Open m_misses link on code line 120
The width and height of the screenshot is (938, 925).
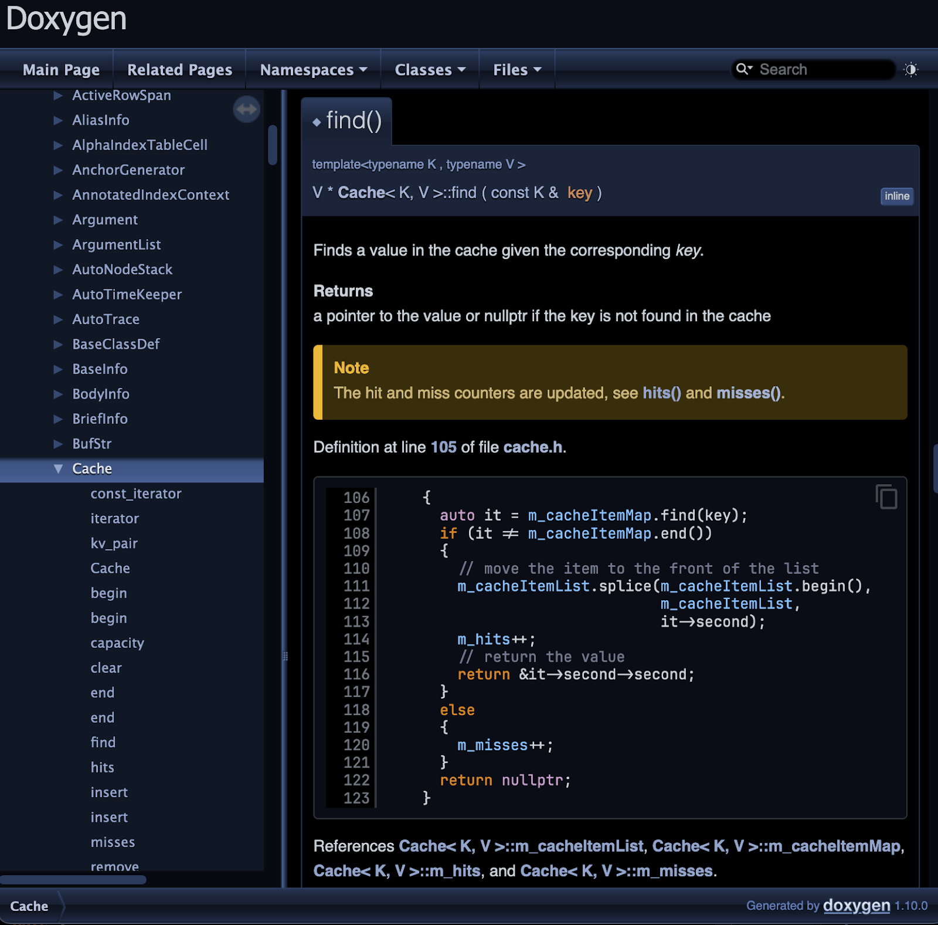click(492, 745)
